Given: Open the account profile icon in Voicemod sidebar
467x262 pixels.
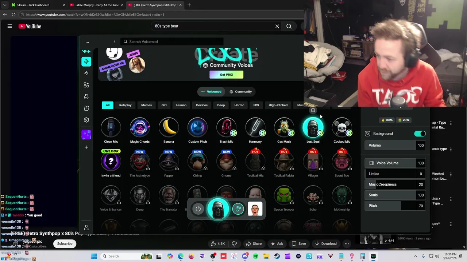Looking at the screenshot, I should [86, 228].
